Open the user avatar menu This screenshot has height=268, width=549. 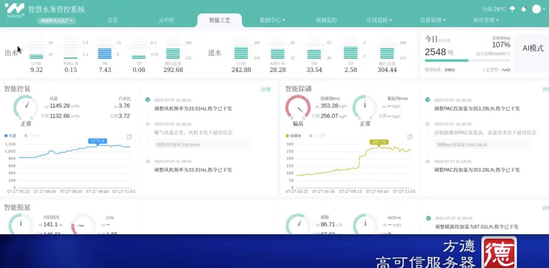536,9
